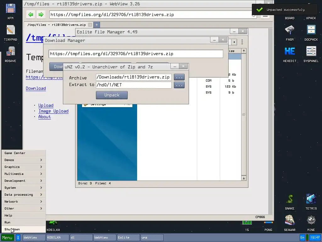Switch to dl taskbar button
This screenshot has width=322, height=242.
click(81, 238)
